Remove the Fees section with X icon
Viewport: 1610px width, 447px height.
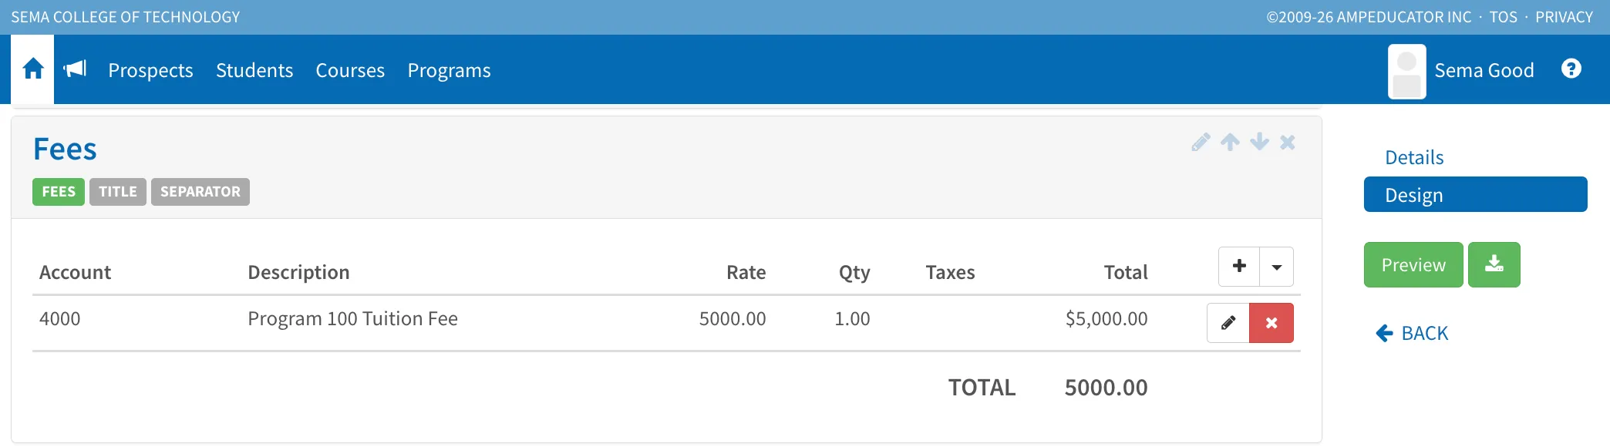pos(1287,142)
